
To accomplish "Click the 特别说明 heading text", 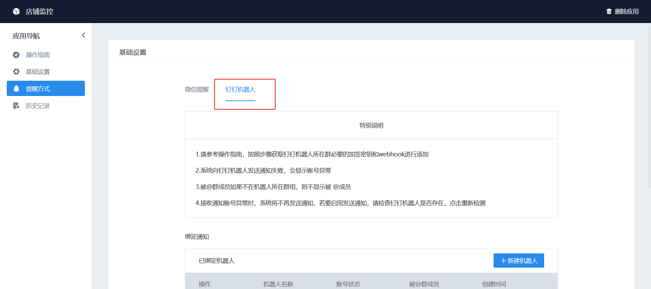I will (371, 126).
